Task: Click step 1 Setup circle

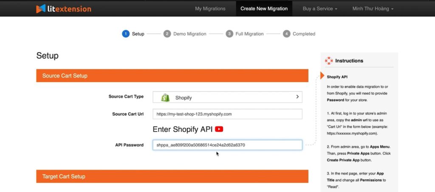Action: 126,34
